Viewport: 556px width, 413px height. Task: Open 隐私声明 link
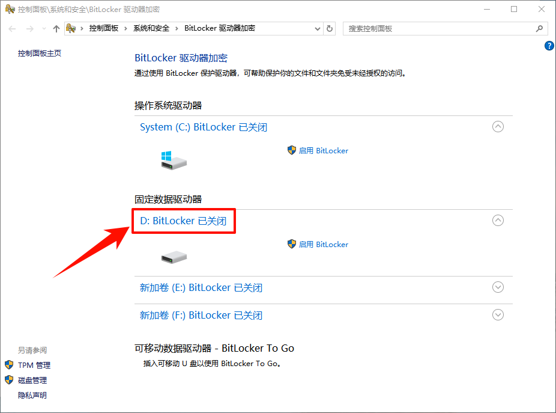[x=32, y=395]
